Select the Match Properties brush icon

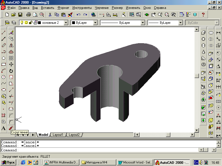tap(70, 15)
